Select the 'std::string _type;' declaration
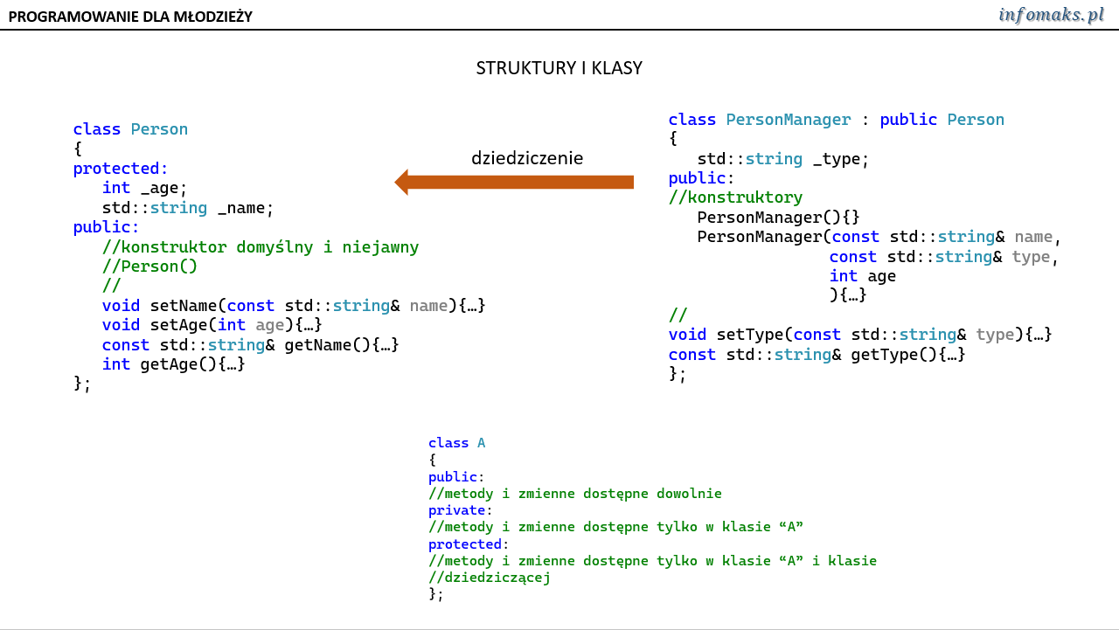Image resolution: width=1119 pixels, height=630 pixels. 783,159
